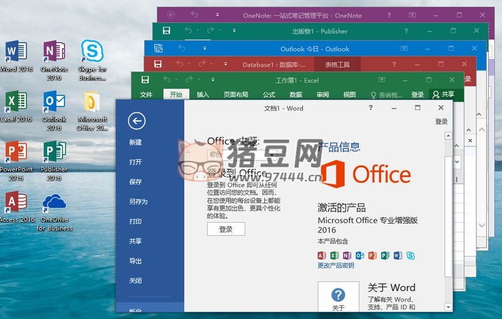The width and height of the screenshot is (502, 319).
Task: Open the undo dropdown arrow in Publisher
Action: tap(198, 31)
